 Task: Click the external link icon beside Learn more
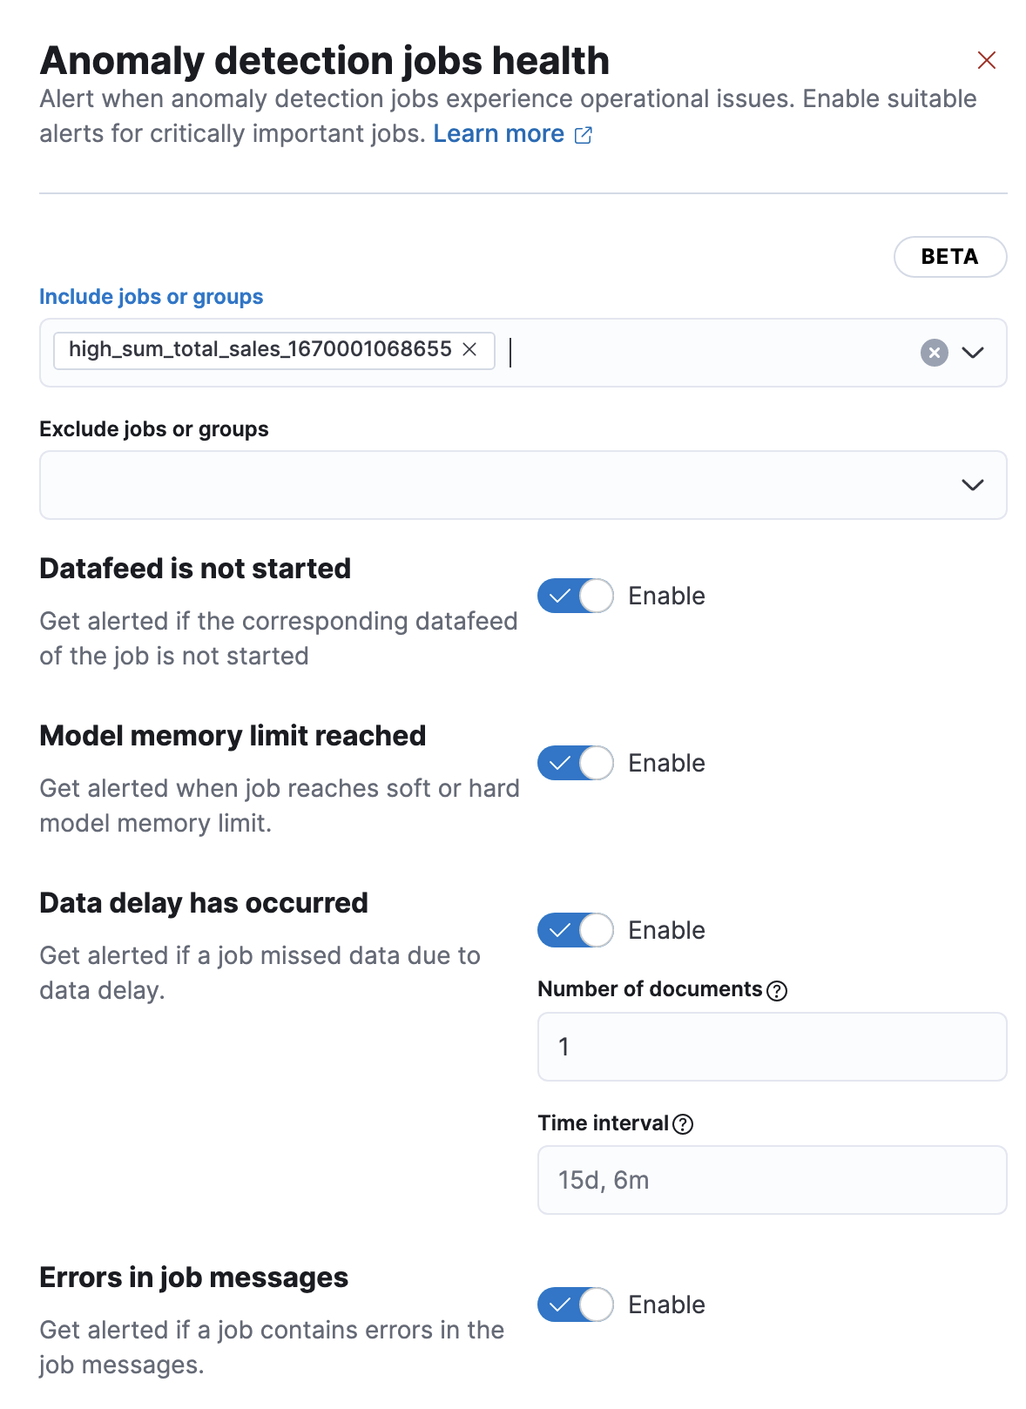coord(584,135)
